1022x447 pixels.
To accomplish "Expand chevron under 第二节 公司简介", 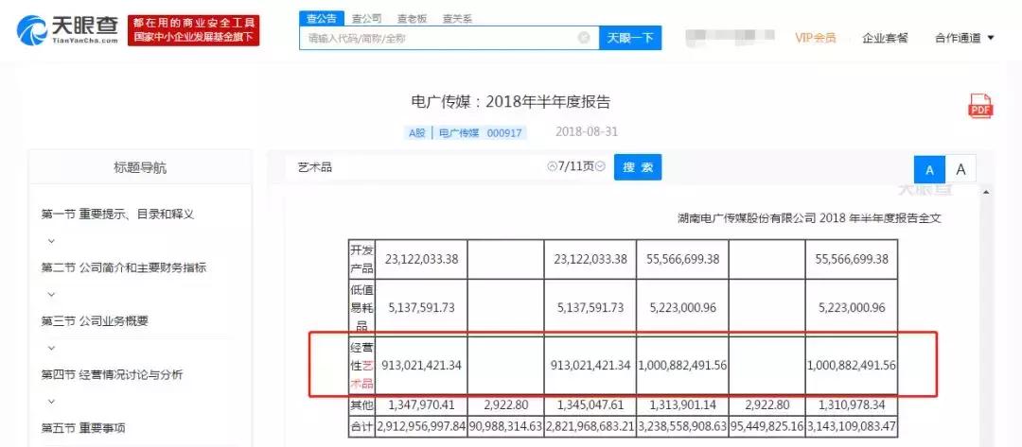I will click(51, 294).
